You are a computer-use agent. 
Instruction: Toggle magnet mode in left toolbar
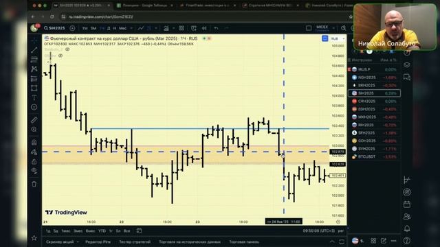[34, 142]
